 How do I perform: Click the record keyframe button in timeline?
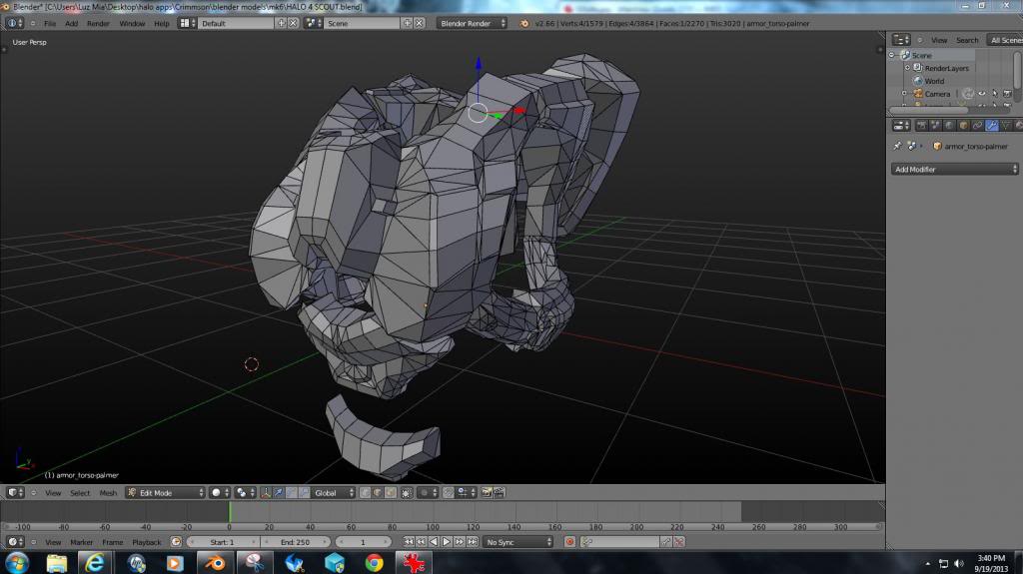pyautogui.click(x=569, y=542)
